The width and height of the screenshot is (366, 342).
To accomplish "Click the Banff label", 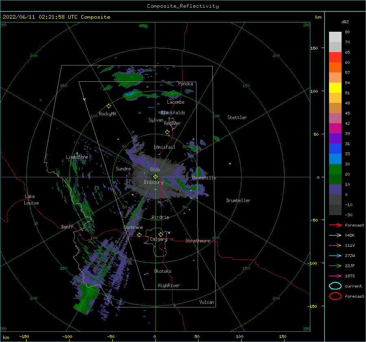I will click(67, 227).
